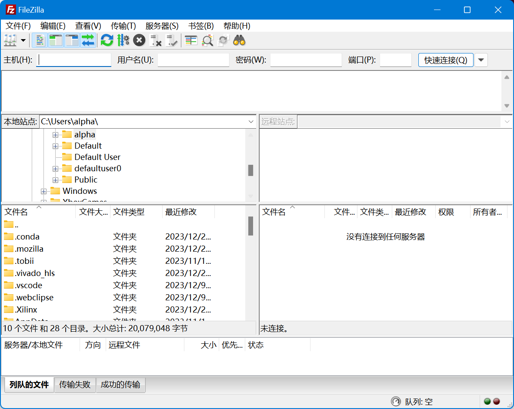The image size is (514, 409).
Task: Open local site path dropdown
Action: point(251,122)
